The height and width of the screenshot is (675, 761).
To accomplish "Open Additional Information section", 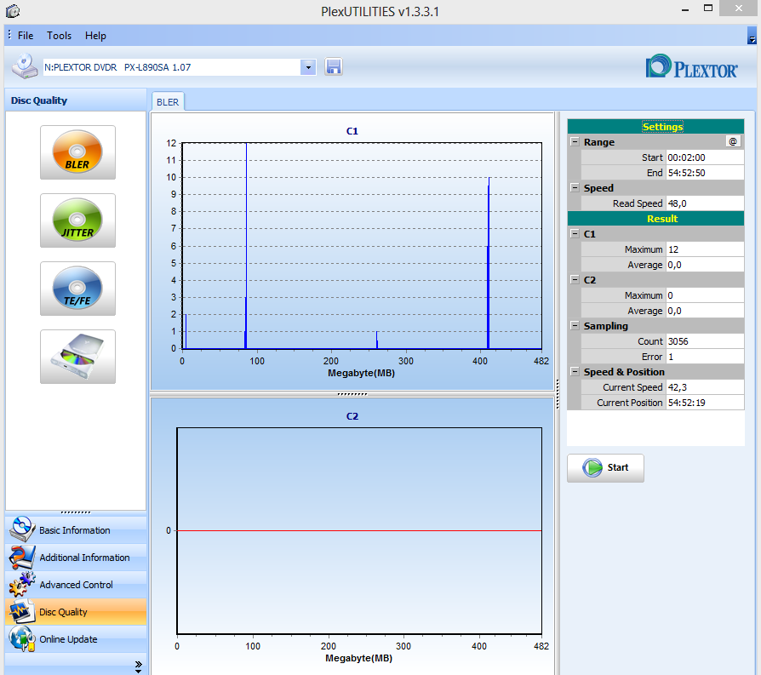I will click(76, 557).
